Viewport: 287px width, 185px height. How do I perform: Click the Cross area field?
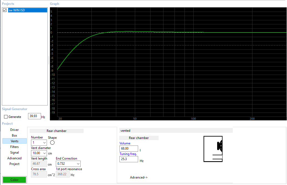pos(39,174)
